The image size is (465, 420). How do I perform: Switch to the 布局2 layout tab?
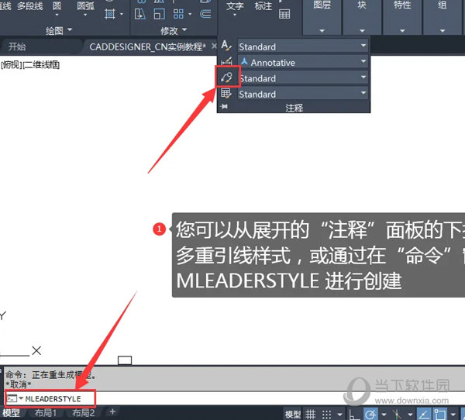(83, 413)
